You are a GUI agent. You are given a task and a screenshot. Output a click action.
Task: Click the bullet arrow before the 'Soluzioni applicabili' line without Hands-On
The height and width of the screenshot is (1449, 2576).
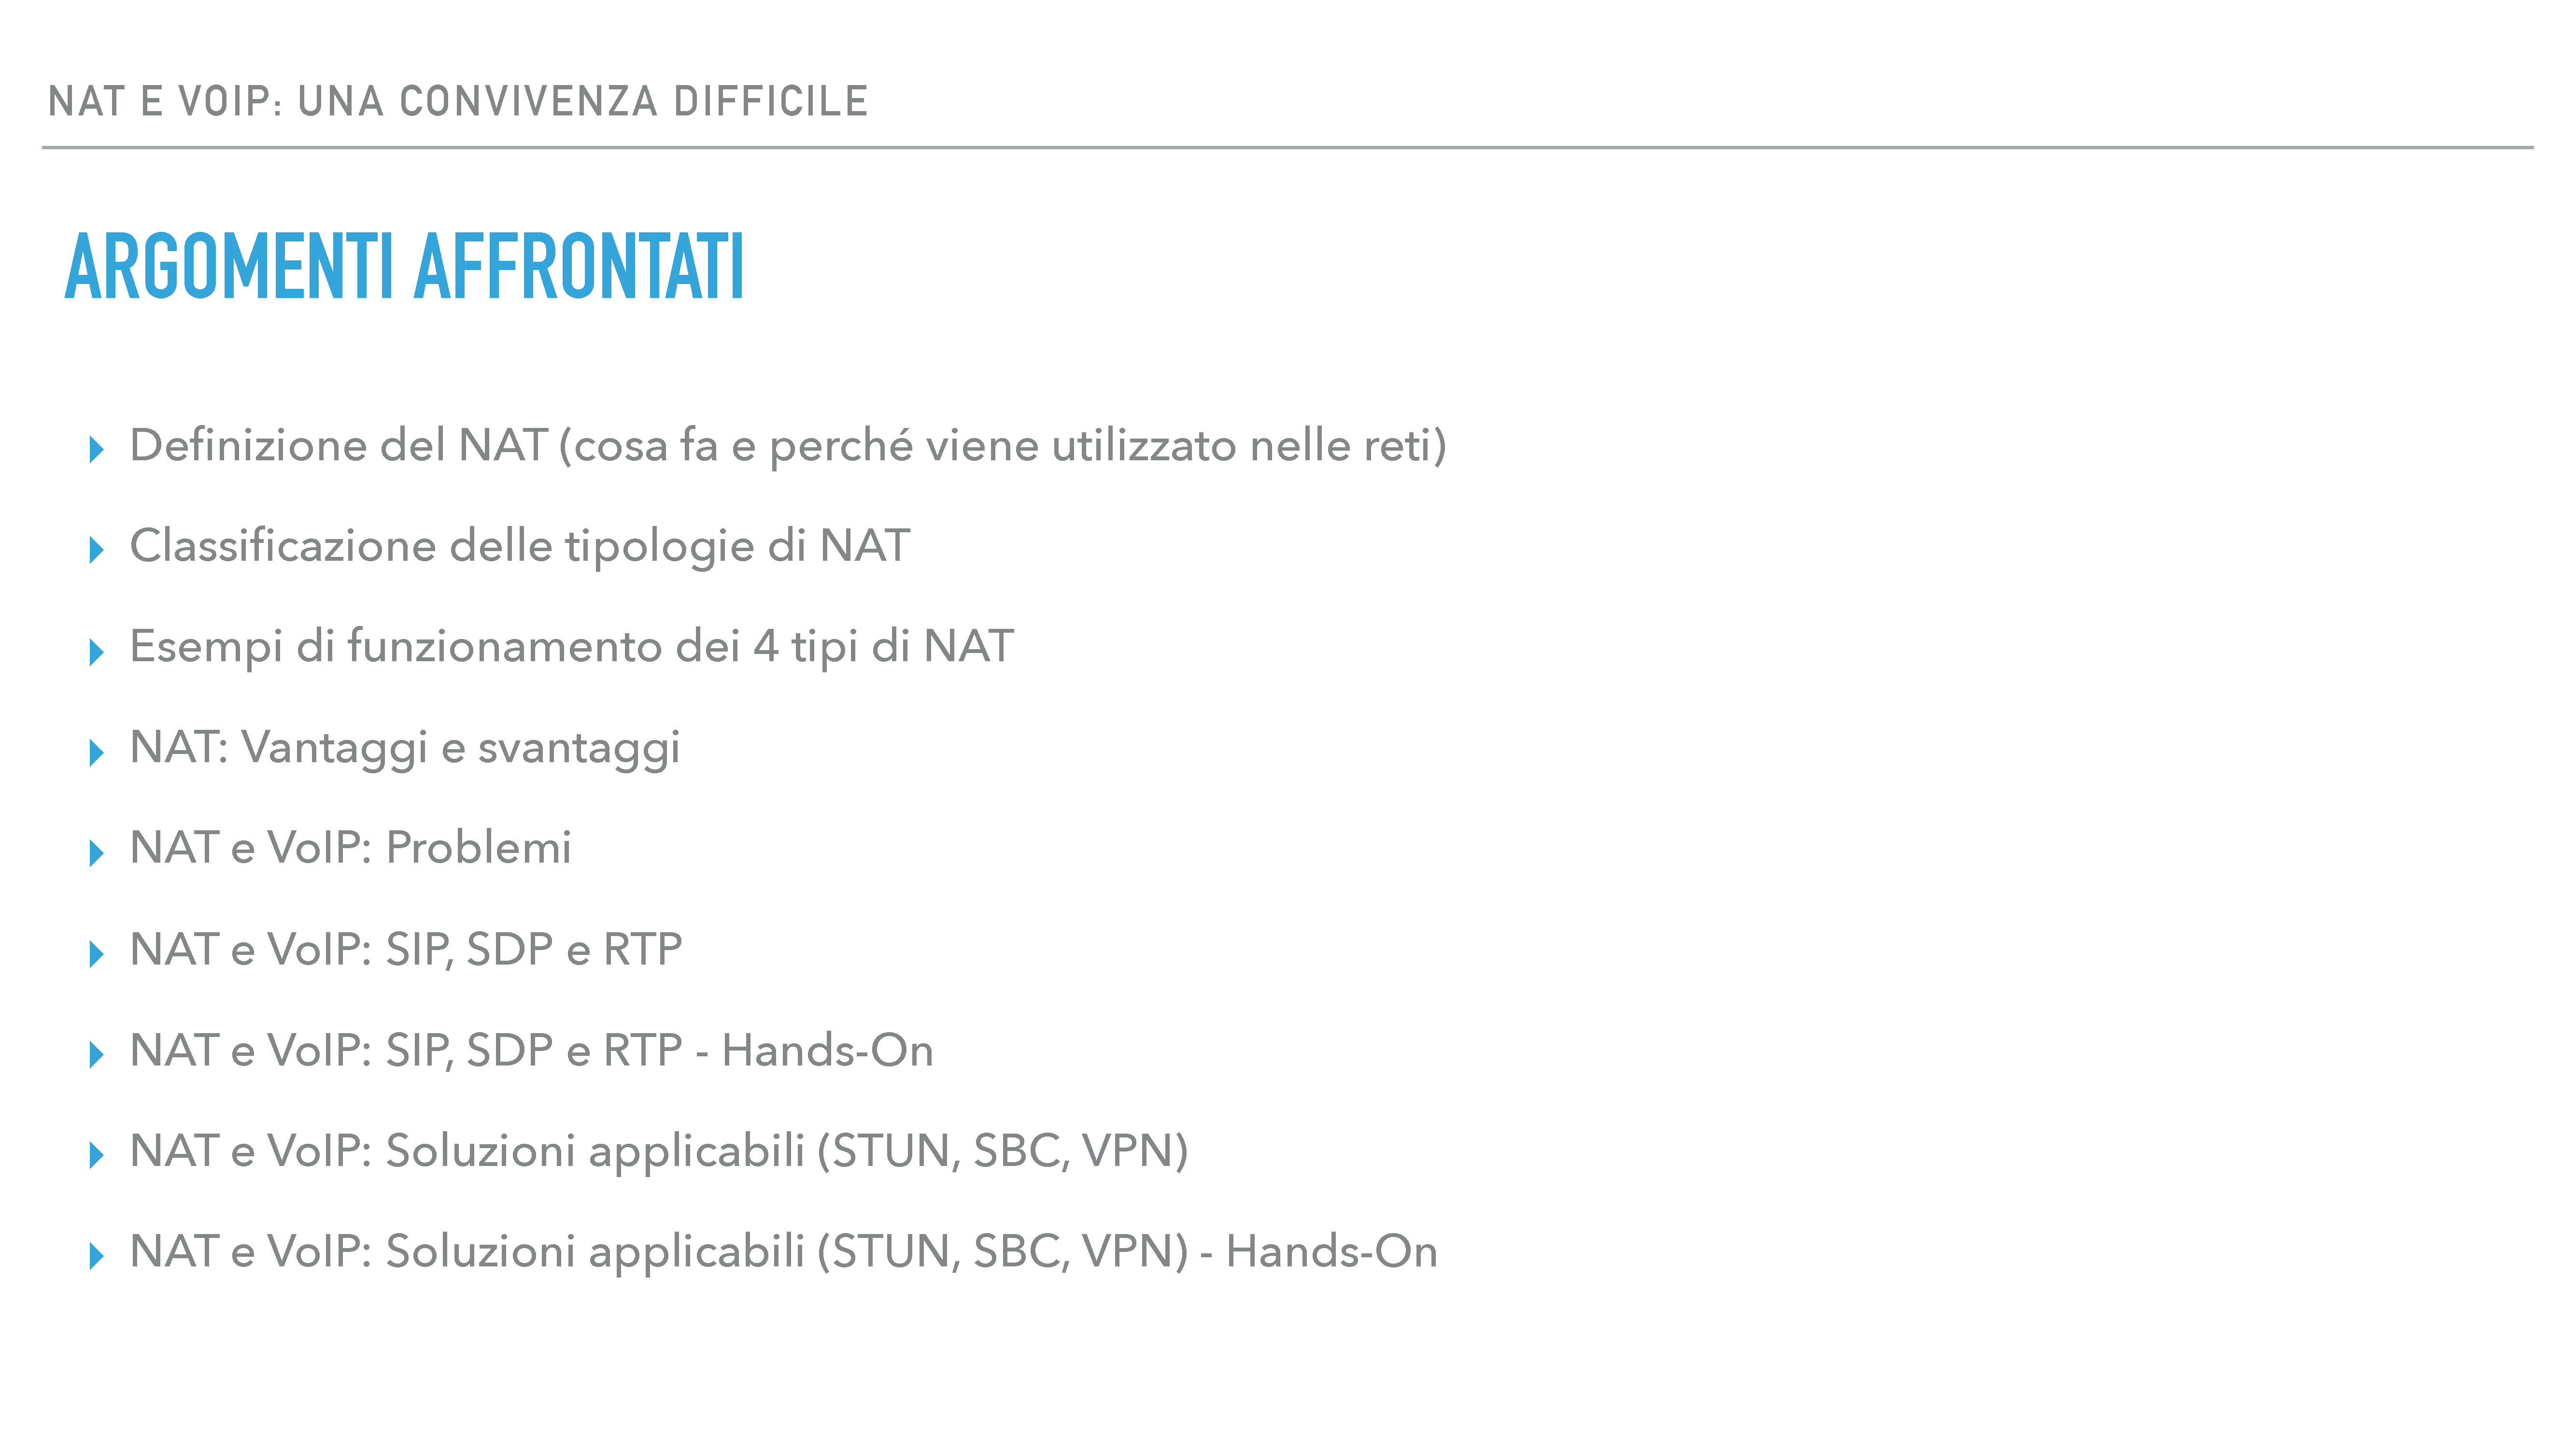[x=96, y=1155]
